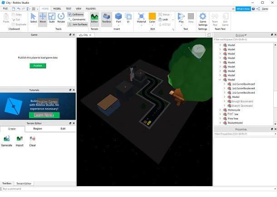
Task: Toggle Join Surfaces
Action: click(78, 24)
